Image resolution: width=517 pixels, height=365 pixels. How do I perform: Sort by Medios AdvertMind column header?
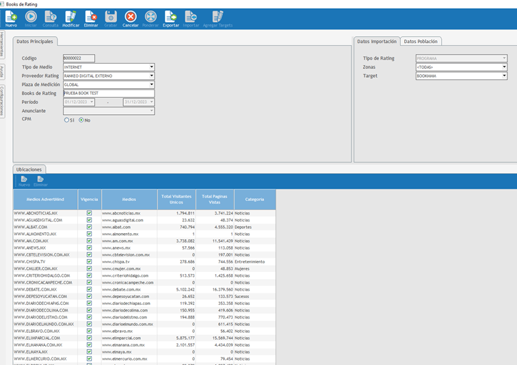[x=46, y=200]
